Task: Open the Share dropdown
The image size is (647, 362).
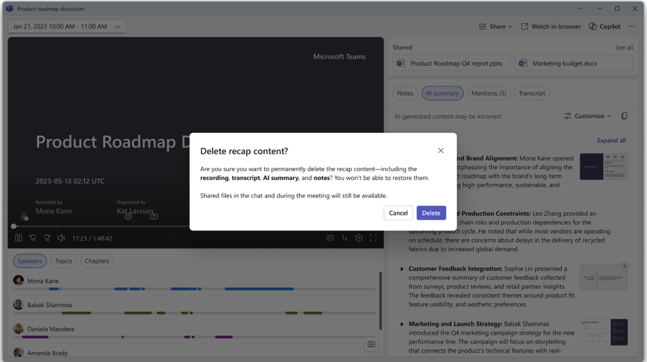Action: pos(496,26)
